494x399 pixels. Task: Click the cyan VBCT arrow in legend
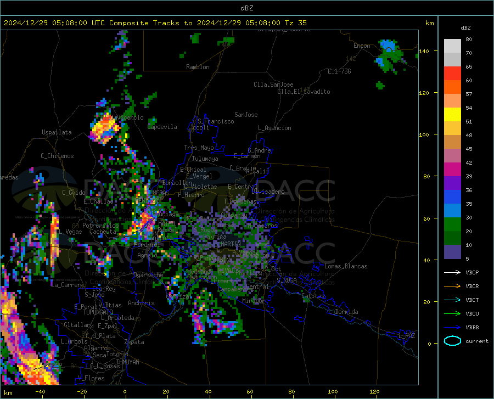(452, 300)
